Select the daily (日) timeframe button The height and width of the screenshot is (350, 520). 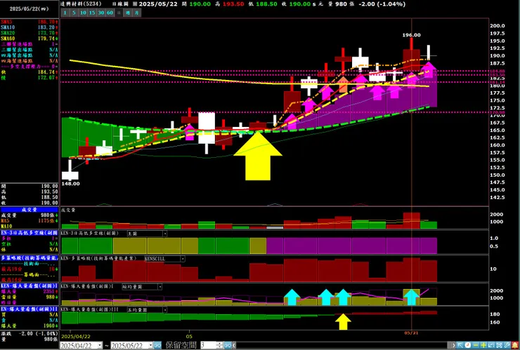coord(119,13)
